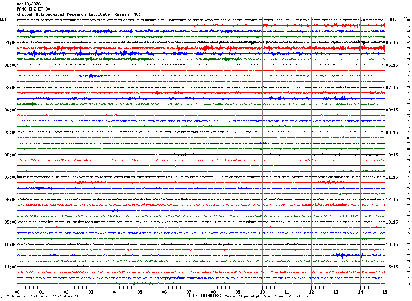The image size is (412, 301).
Task: Click the 08:15 UTC row label
Action: pyautogui.click(x=392, y=110)
